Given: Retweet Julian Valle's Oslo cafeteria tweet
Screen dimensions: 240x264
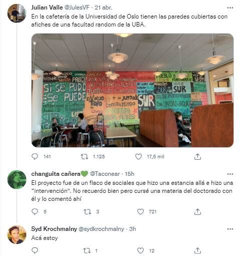Looking at the screenshot, I should point(84,157).
